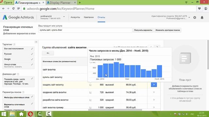Edit the date range setting

click(32, 79)
